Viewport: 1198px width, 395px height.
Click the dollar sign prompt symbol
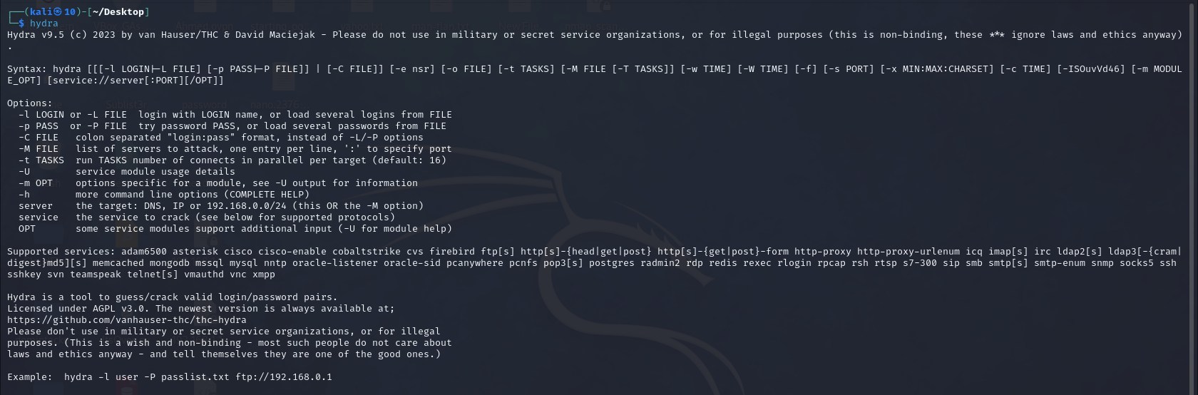[21, 24]
